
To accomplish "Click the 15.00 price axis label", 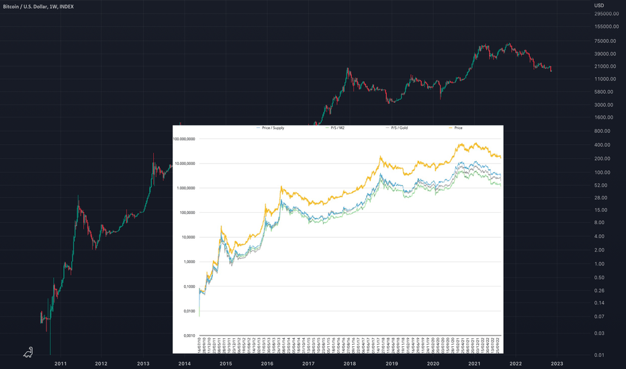I will (601, 210).
